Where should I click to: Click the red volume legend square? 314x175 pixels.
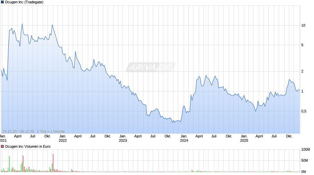(x=2, y=146)
